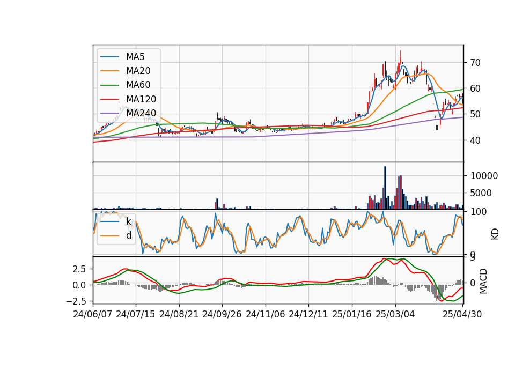This screenshot has width=515, height=370.
Task: Click the MA20 legend label
Action: coord(138,71)
